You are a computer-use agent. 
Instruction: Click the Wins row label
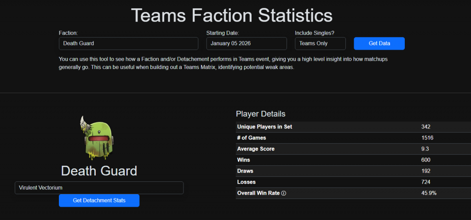244,160
